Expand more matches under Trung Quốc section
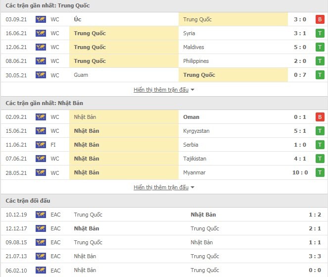 tap(161, 90)
